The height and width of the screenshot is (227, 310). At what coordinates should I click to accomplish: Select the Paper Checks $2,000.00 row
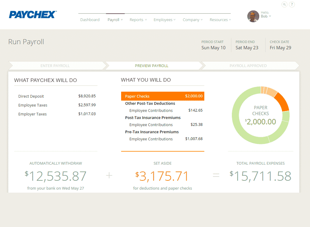pyautogui.click(x=162, y=96)
